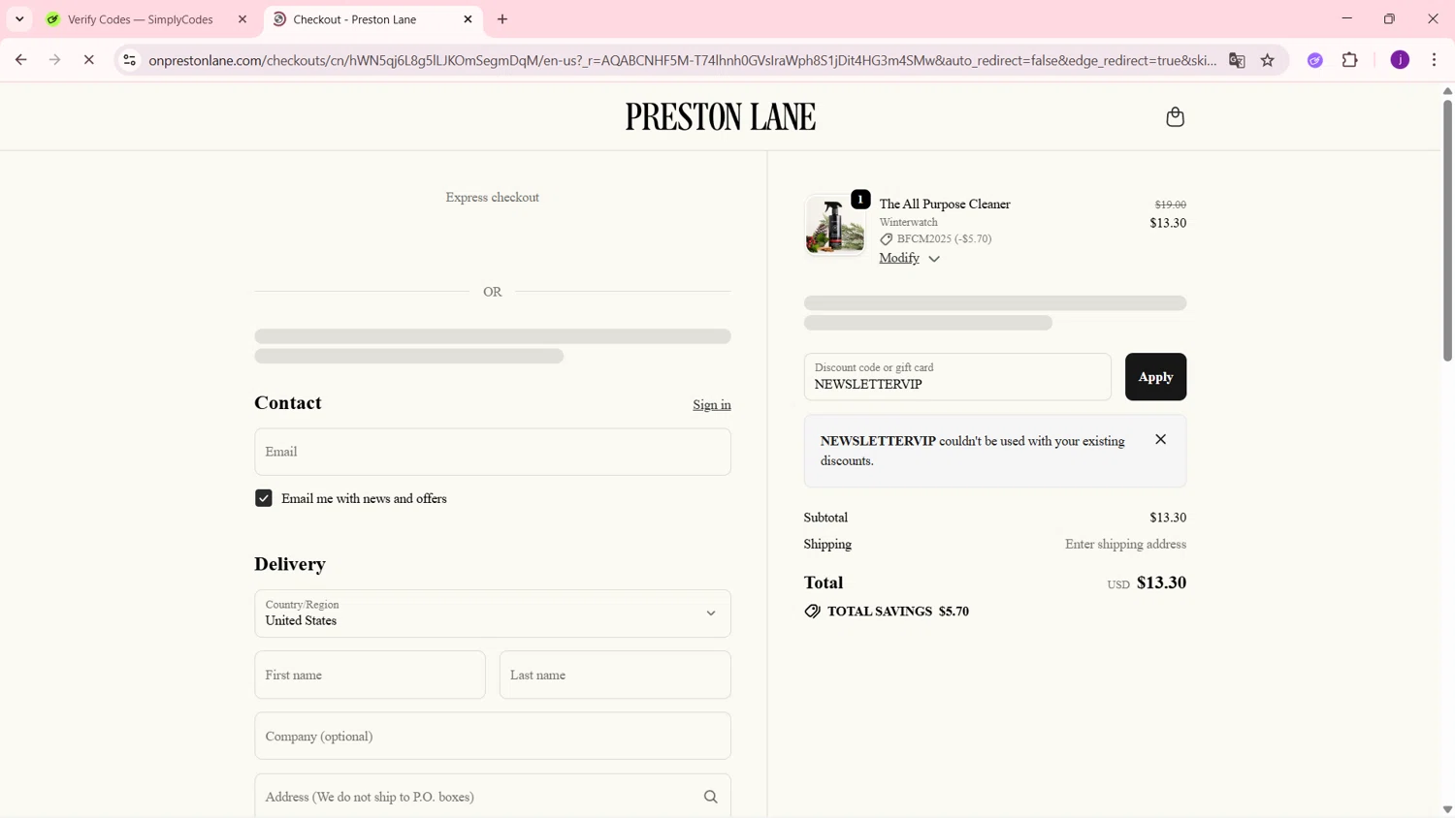The height and width of the screenshot is (818, 1455).
Task: View site information icon in address bar
Action: click(129, 60)
